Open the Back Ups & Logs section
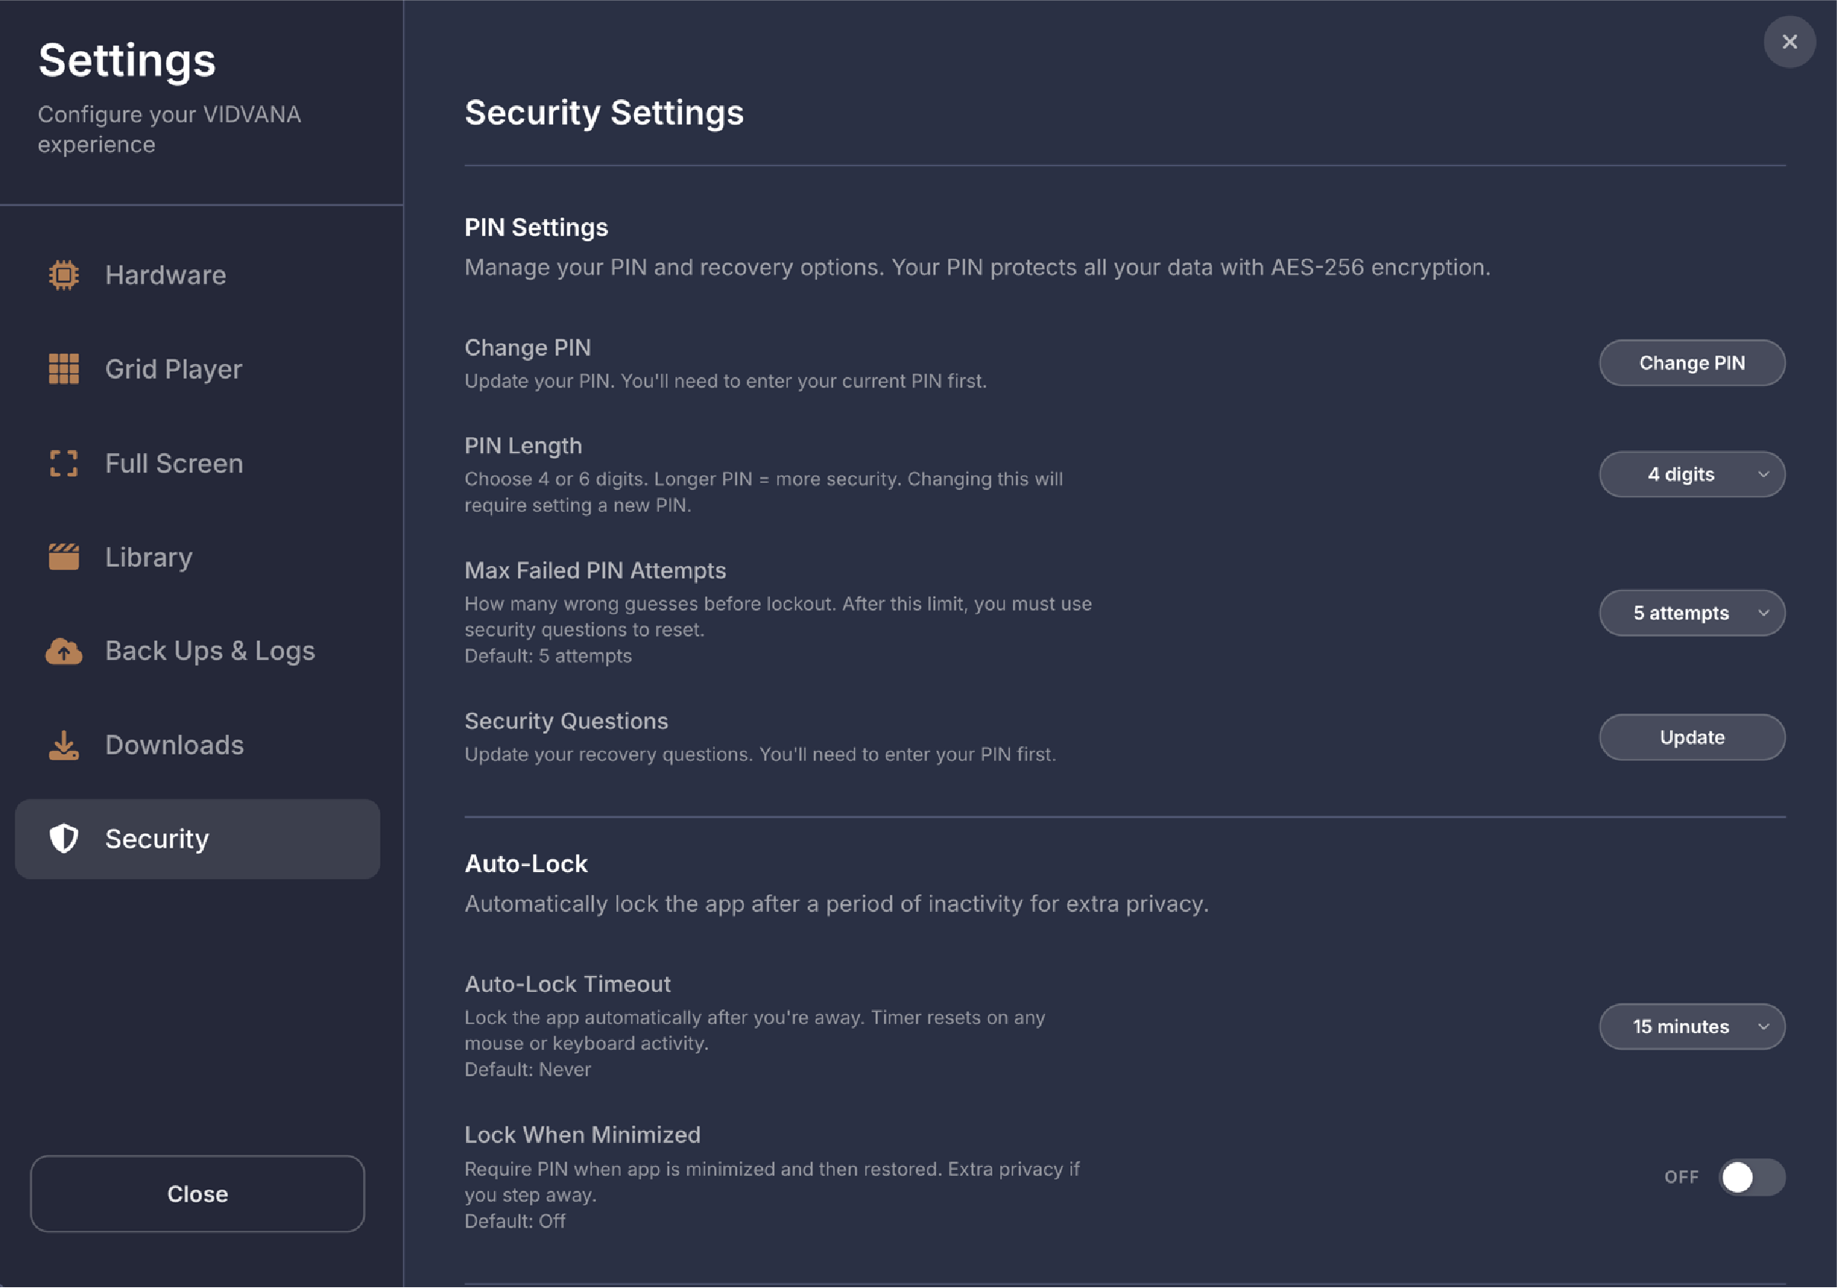 [x=210, y=652]
